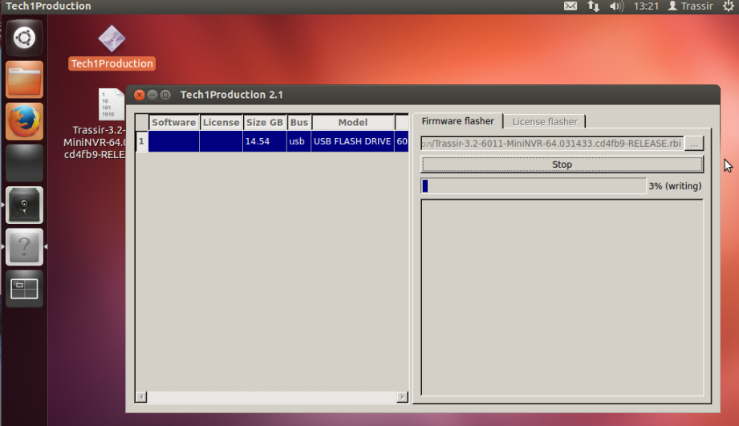This screenshot has width=739, height=426.
Task: Click the blank dark launcher icon
Action: click(x=24, y=163)
